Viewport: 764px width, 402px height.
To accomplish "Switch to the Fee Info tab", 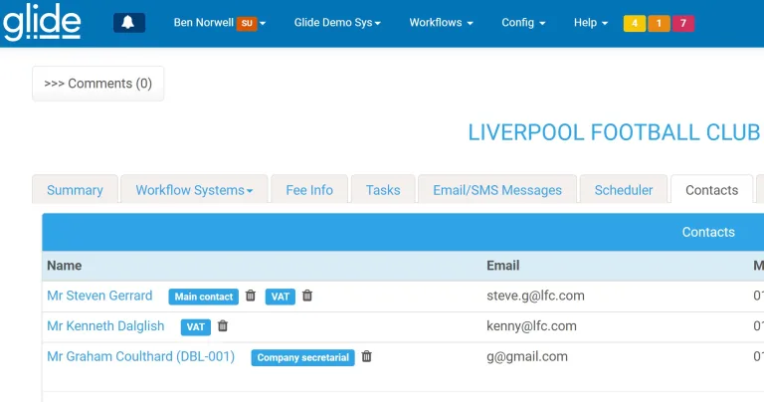I will click(309, 189).
